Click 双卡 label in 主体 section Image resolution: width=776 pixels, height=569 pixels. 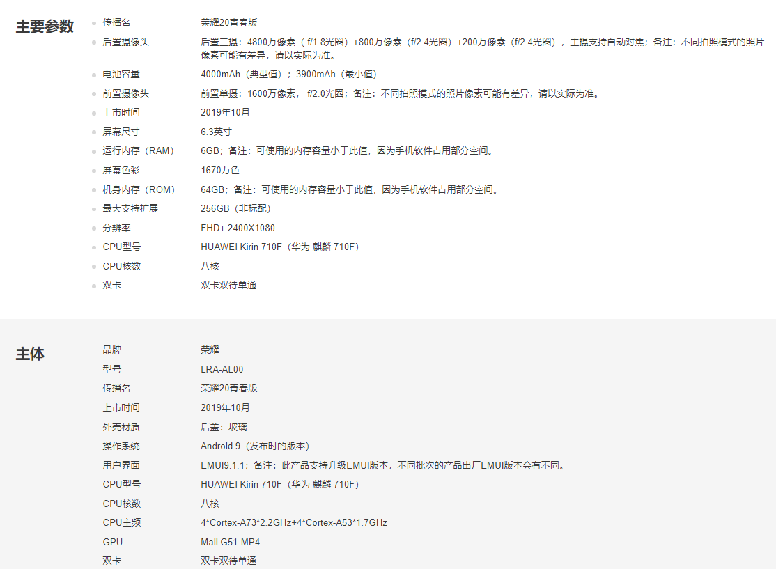[x=112, y=561]
